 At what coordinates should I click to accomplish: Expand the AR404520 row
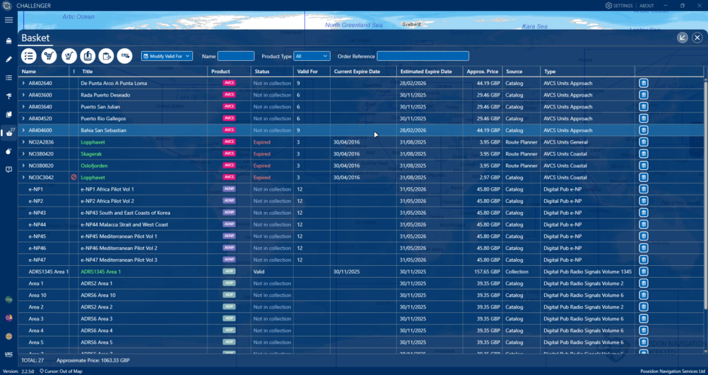(x=24, y=118)
